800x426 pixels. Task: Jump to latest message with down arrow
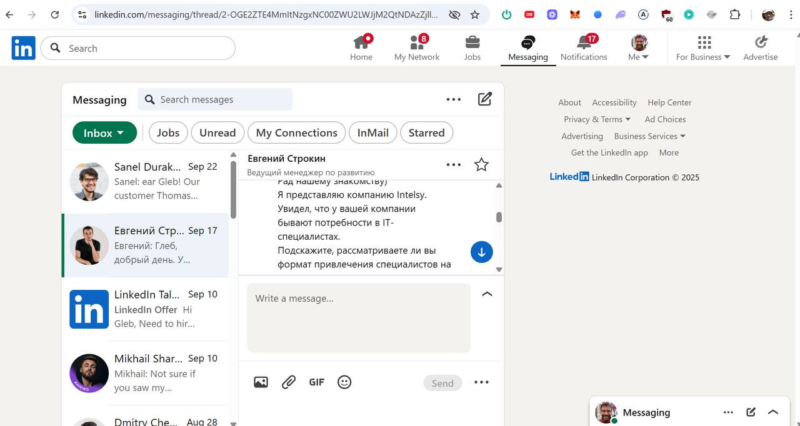tap(482, 252)
